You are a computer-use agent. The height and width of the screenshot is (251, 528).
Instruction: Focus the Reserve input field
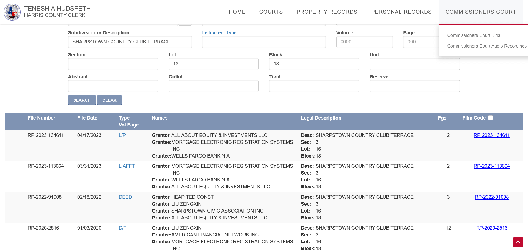415,86
